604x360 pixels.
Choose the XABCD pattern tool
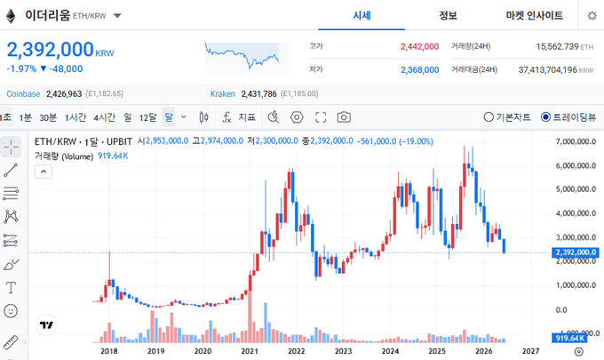coord(11,217)
